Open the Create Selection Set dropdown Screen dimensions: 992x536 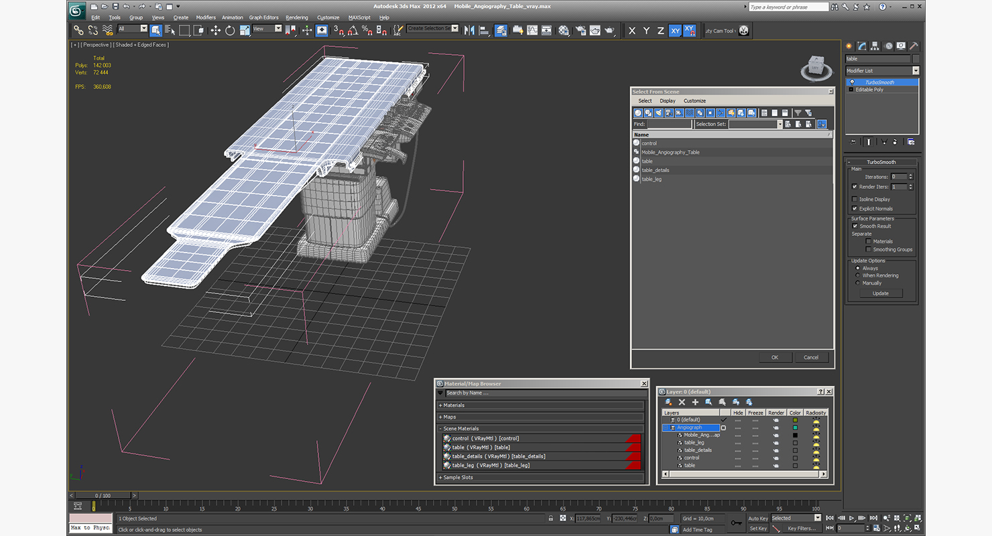click(x=432, y=29)
